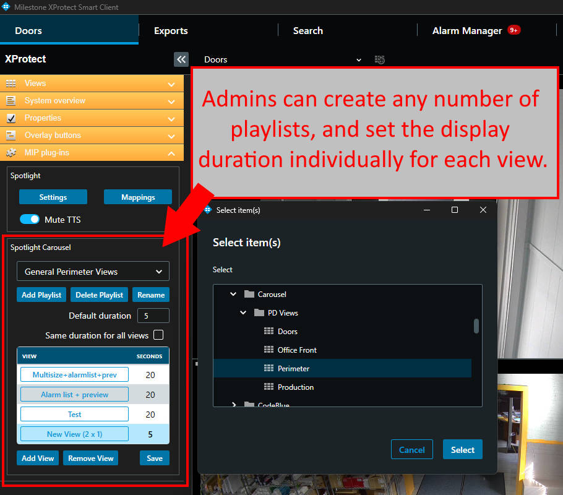The width and height of the screenshot is (563, 495).
Task: Enable Same duration for all views
Action: [158, 335]
